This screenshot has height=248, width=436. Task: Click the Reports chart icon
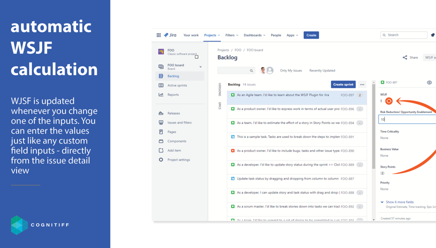pyautogui.click(x=161, y=94)
